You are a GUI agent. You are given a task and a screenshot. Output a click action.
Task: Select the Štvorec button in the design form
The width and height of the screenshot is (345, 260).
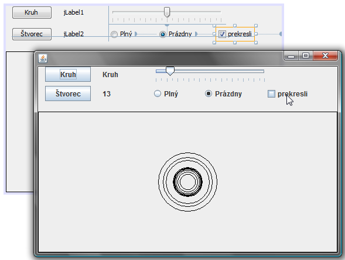32,34
